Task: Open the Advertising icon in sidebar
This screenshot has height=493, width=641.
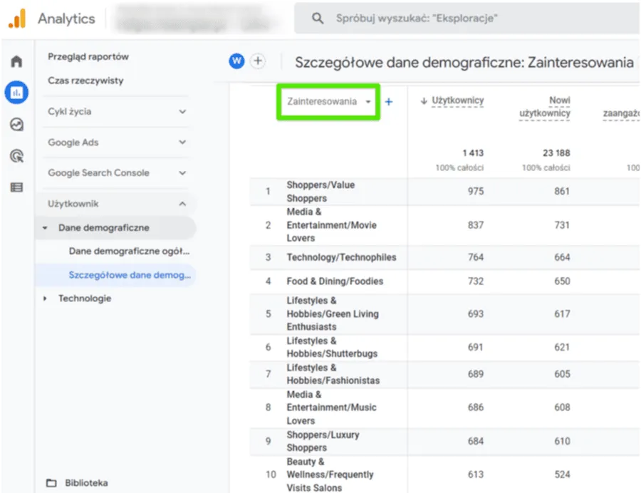Action: [x=16, y=155]
